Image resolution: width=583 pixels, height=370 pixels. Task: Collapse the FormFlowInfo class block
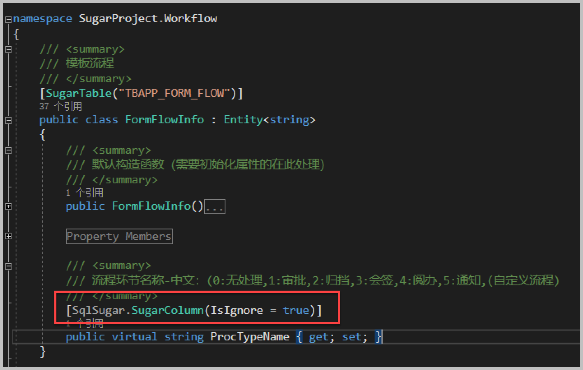coord(8,120)
